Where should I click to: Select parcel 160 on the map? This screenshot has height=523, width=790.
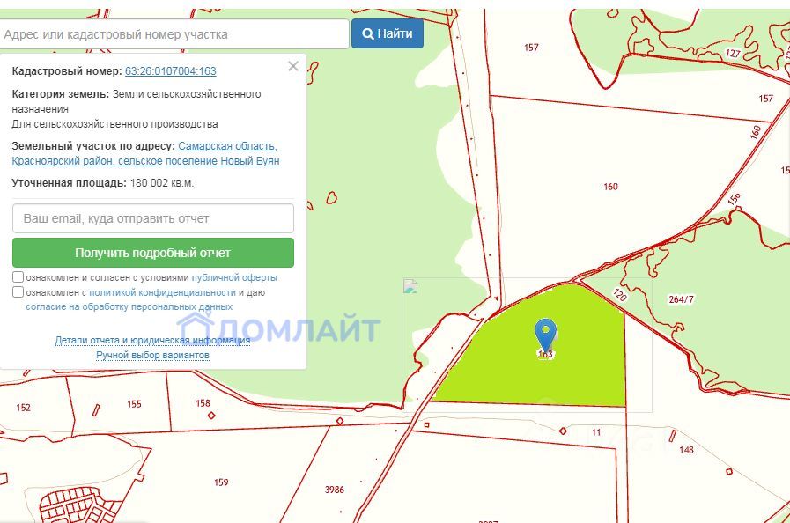point(610,187)
